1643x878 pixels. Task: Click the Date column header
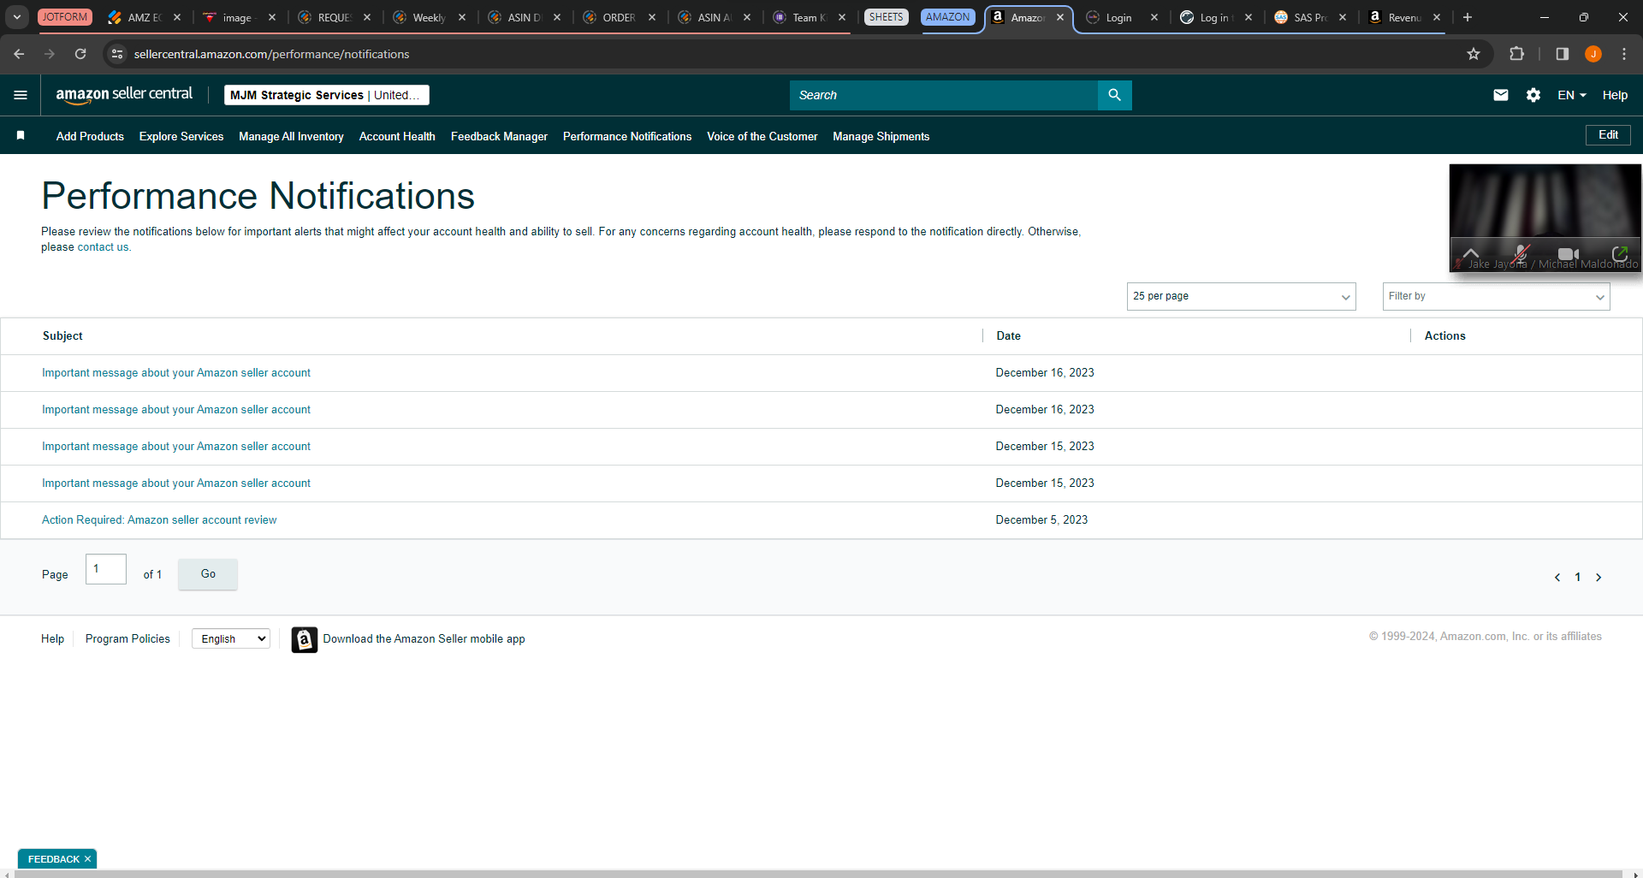1008,336
